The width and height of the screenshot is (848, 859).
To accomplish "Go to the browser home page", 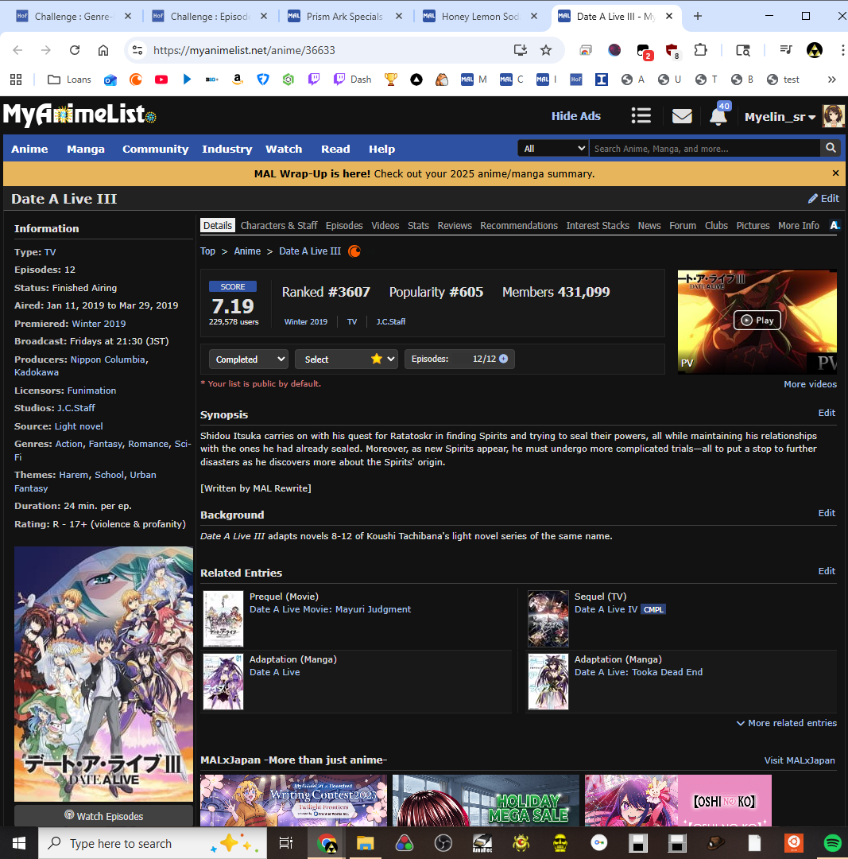I will point(103,50).
